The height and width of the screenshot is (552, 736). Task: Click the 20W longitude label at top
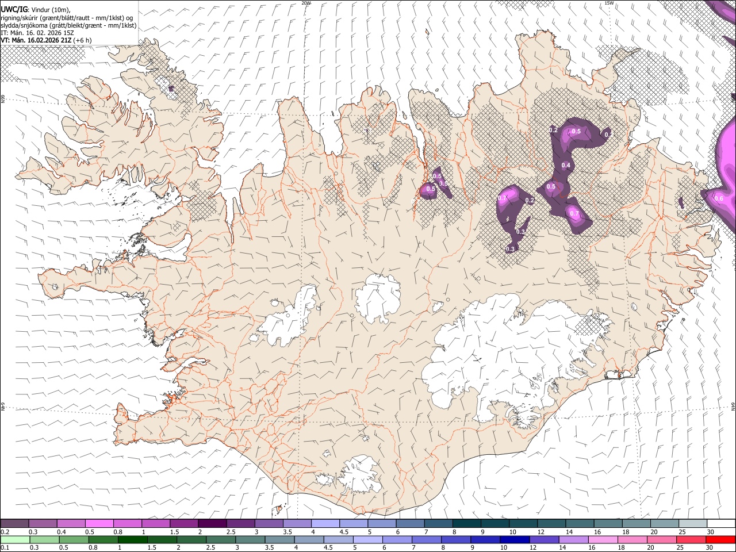306,3
